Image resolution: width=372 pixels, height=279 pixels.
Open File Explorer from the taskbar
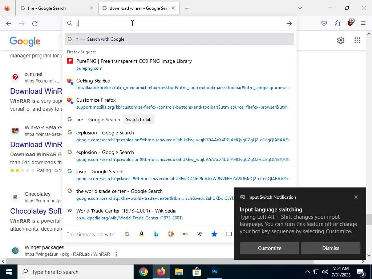(x=179, y=272)
